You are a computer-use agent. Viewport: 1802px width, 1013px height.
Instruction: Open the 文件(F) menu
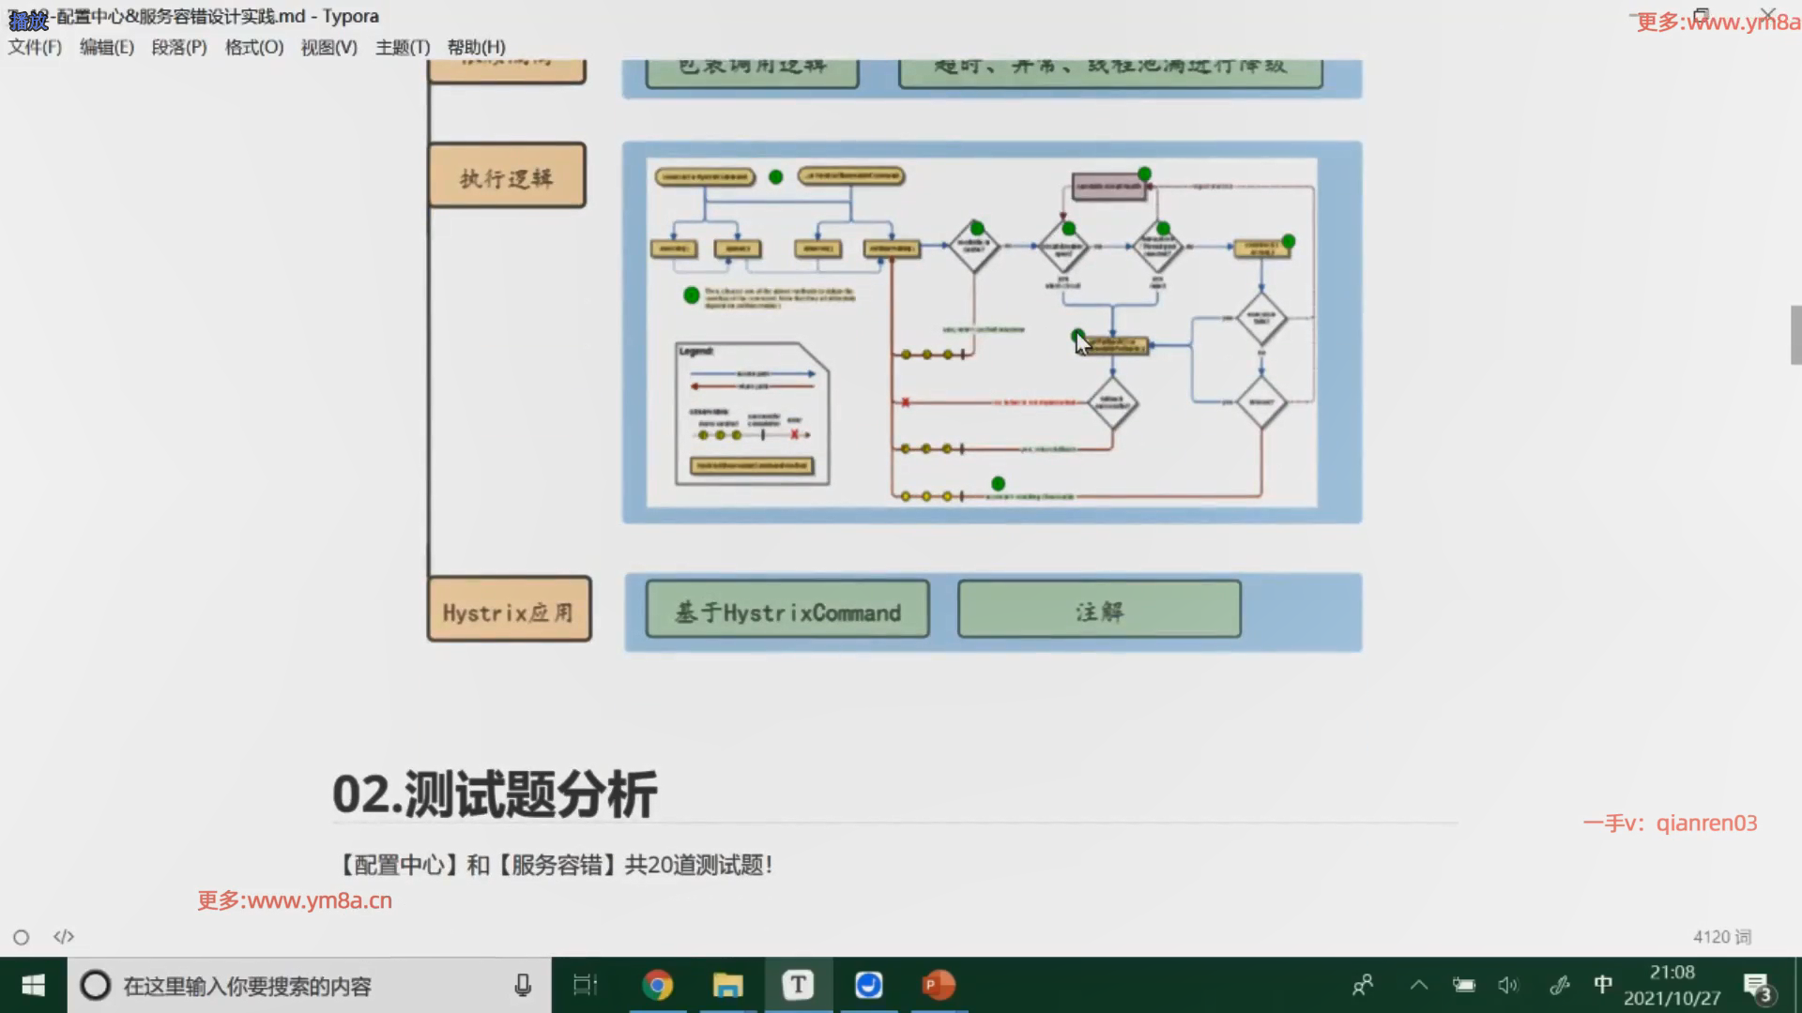pos(35,47)
